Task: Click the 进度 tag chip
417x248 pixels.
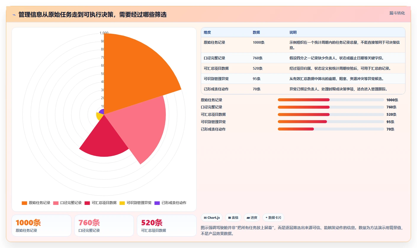Action: (252, 218)
